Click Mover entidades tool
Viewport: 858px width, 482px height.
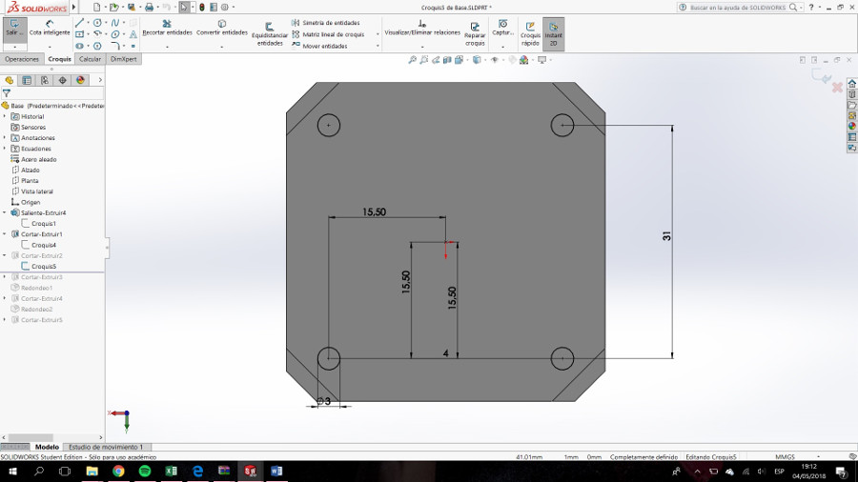click(x=319, y=46)
